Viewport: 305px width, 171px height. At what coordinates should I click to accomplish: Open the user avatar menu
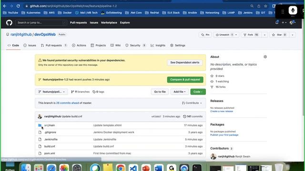(x=292, y=22)
